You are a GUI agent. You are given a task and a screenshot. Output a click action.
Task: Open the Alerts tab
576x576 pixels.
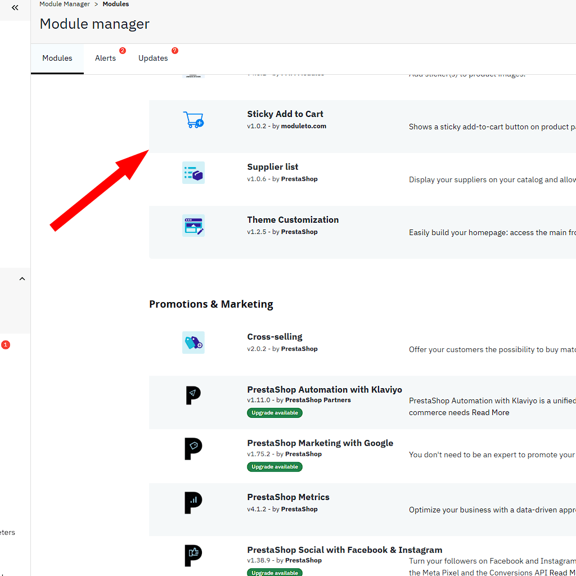(105, 58)
